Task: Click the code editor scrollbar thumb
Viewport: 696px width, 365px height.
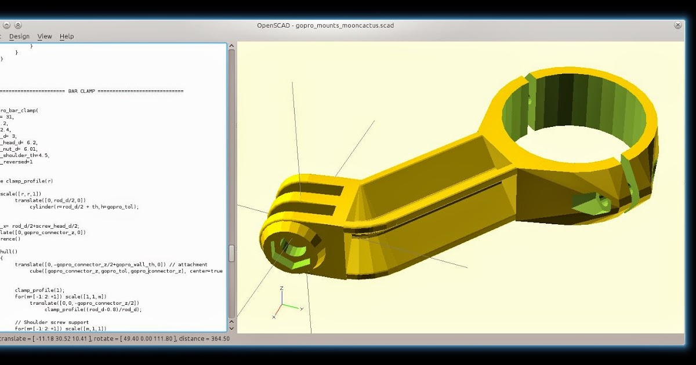Action: click(231, 253)
